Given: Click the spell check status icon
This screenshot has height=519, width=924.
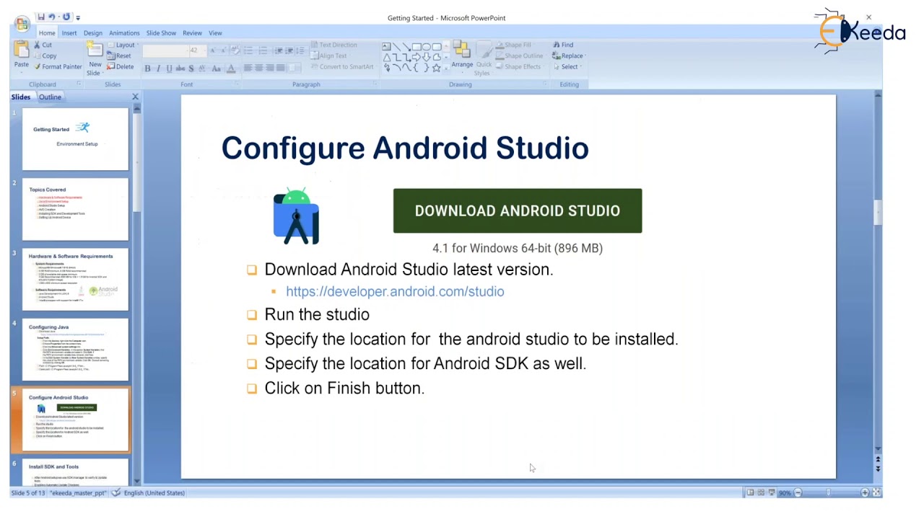Looking at the screenshot, I should click(x=116, y=493).
